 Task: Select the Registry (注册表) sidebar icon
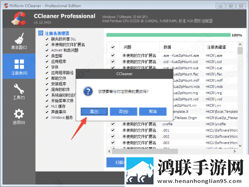click(x=19, y=66)
